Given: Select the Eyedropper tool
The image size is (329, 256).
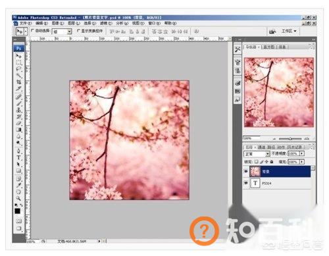Looking at the screenshot, I should [19, 185].
